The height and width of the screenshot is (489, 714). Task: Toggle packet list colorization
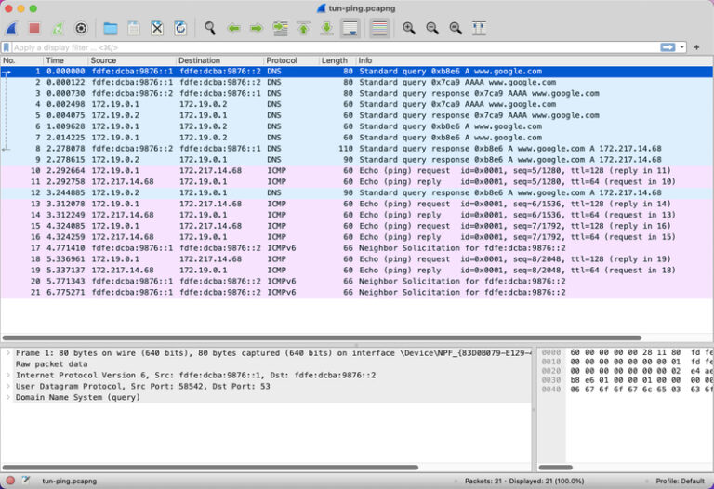(x=379, y=29)
